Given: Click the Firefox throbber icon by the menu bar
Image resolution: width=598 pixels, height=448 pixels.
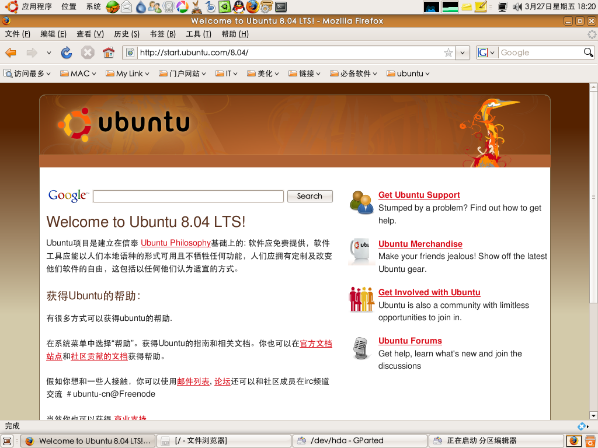Looking at the screenshot, I should pos(592,34).
